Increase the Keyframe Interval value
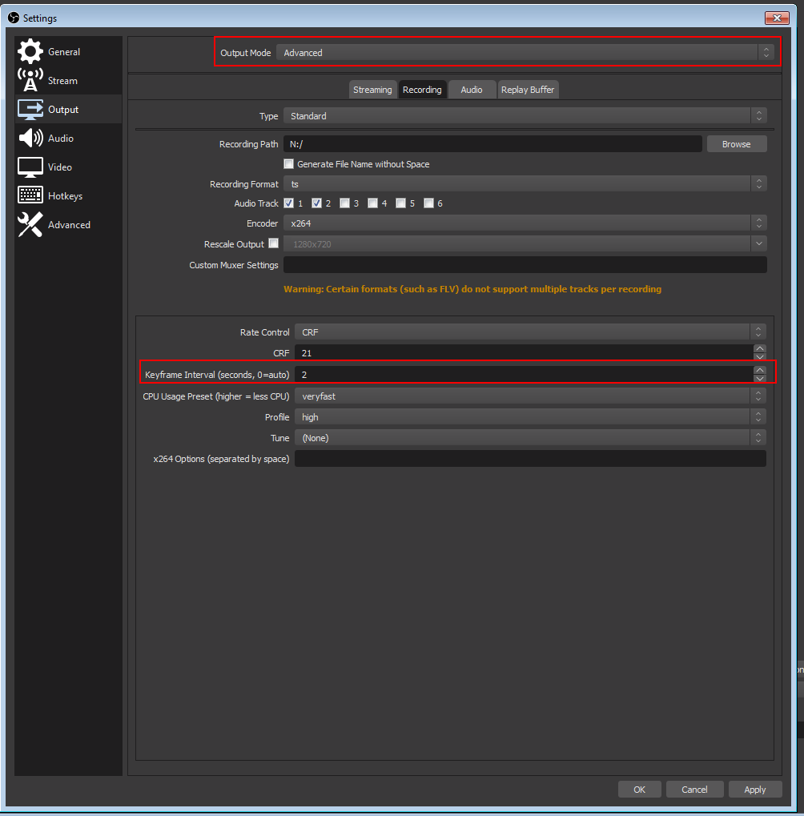Screen dimensions: 804x816 click(x=760, y=371)
